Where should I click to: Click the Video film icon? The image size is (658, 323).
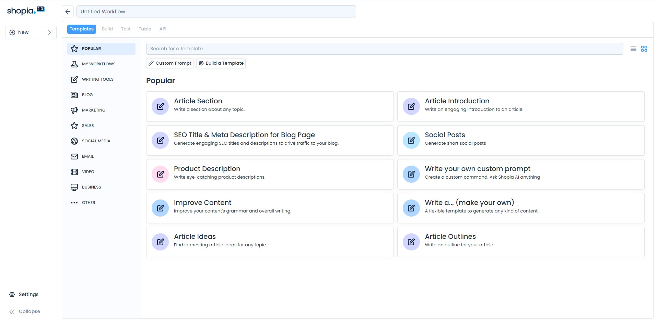click(74, 172)
